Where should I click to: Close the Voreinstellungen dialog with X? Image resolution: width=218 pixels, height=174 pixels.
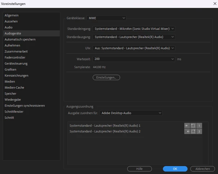click(215, 4)
